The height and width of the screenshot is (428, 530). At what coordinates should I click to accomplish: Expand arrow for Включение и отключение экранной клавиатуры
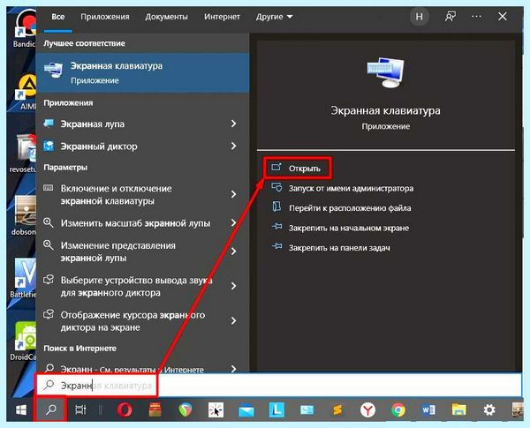233,194
